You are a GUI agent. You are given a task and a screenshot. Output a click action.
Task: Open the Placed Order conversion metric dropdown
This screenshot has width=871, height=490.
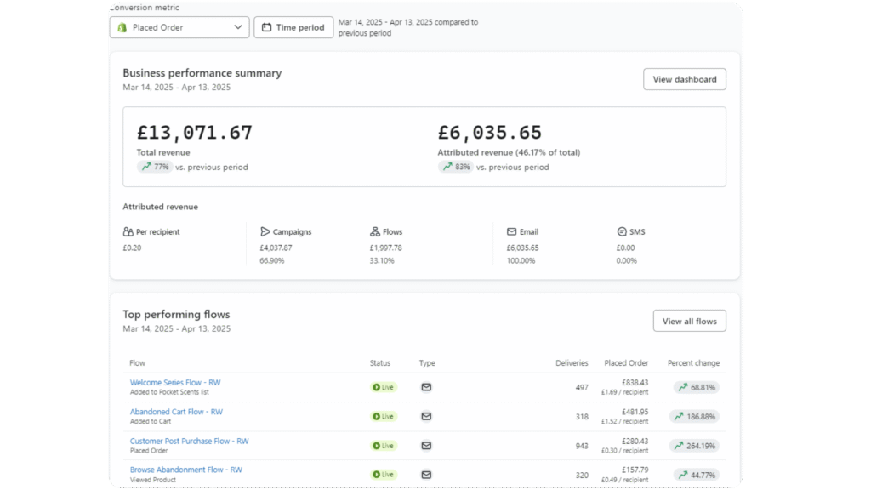(x=179, y=27)
